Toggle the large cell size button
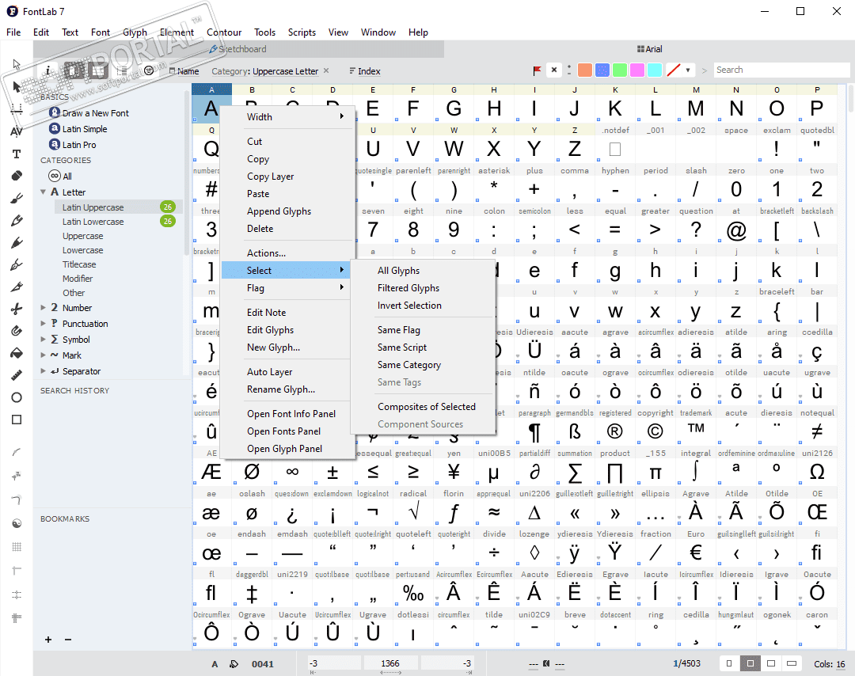This screenshot has height=676, width=855. click(771, 663)
